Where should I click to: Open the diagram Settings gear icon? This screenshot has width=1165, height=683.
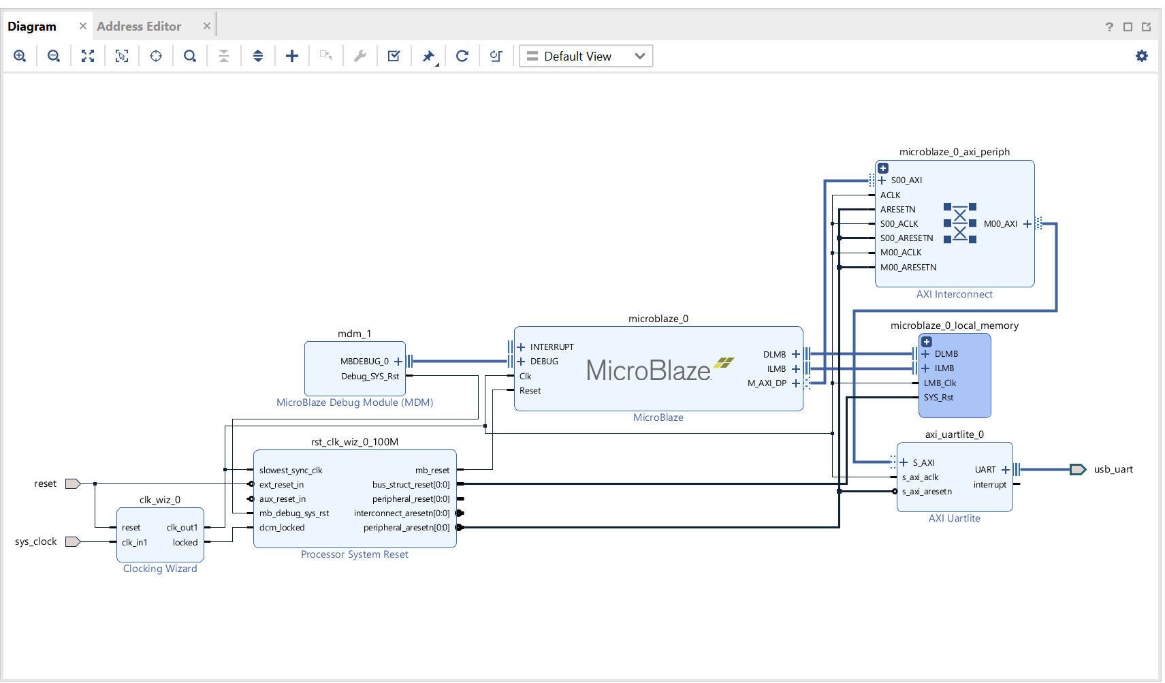1142,56
